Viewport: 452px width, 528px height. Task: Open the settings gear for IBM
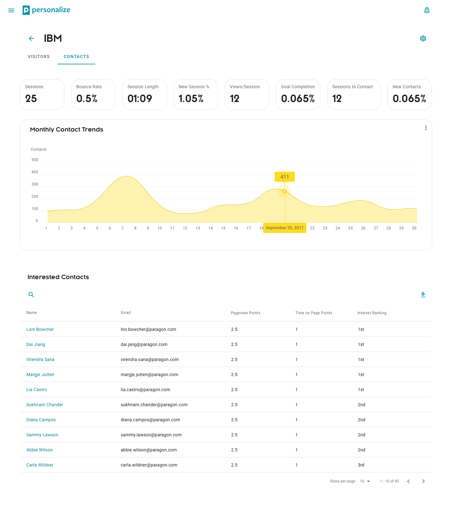tap(423, 38)
